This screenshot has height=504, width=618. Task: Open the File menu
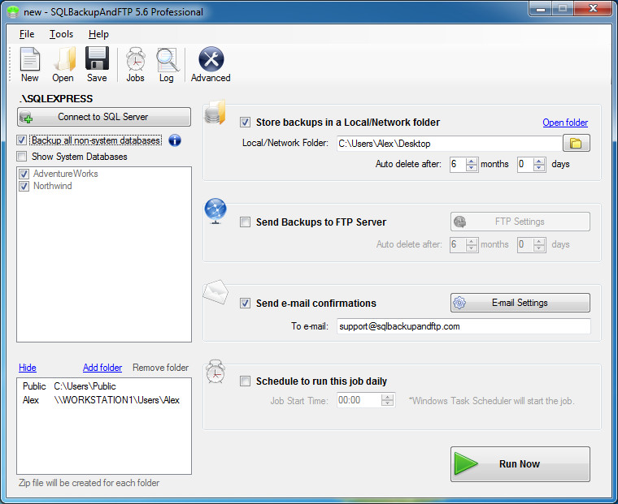27,34
